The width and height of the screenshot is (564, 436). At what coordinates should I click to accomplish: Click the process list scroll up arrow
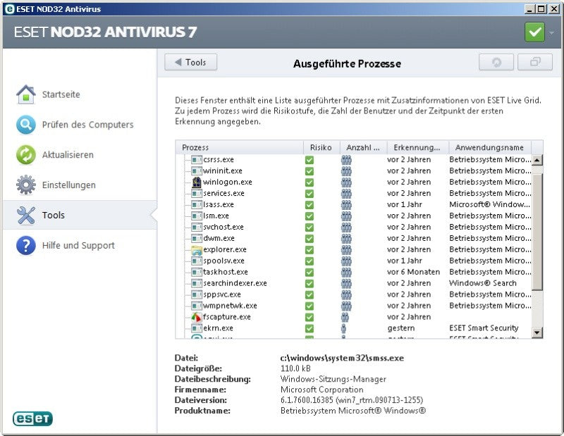tap(537, 160)
